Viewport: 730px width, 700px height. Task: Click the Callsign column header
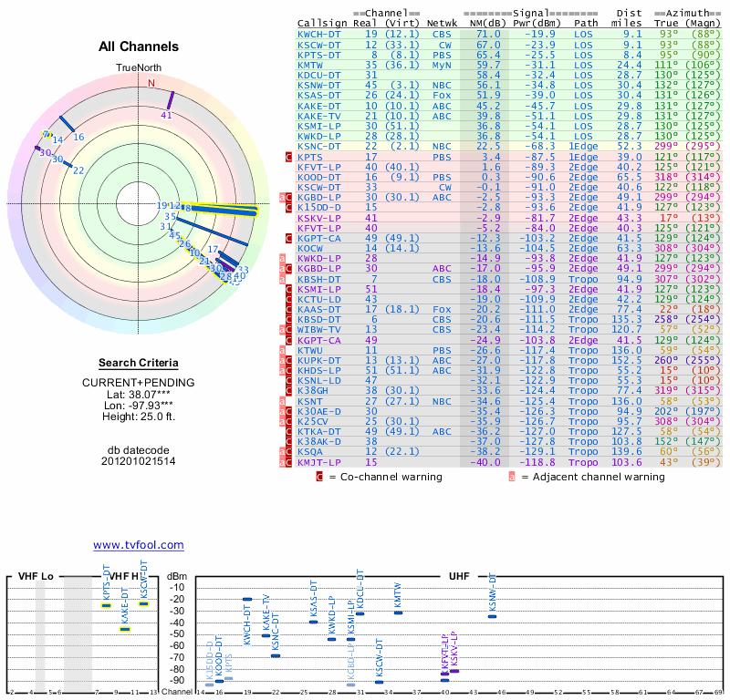(x=322, y=24)
